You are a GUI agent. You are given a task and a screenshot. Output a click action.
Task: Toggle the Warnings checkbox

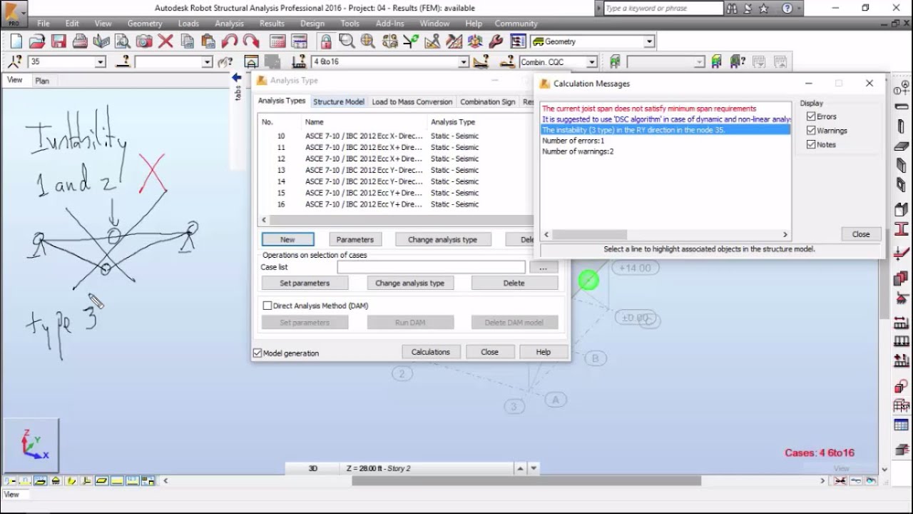tap(811, 131)
